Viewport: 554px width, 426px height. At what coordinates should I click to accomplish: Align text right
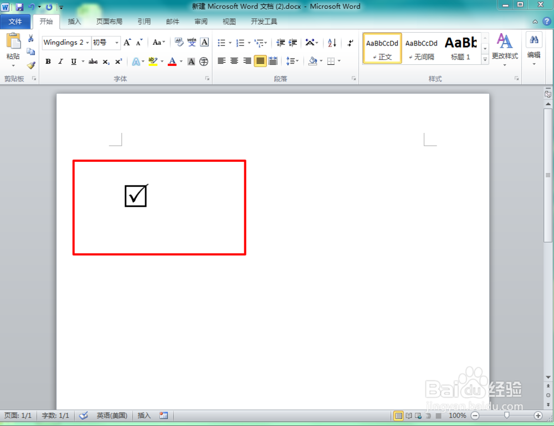click(x=247, y=61)
